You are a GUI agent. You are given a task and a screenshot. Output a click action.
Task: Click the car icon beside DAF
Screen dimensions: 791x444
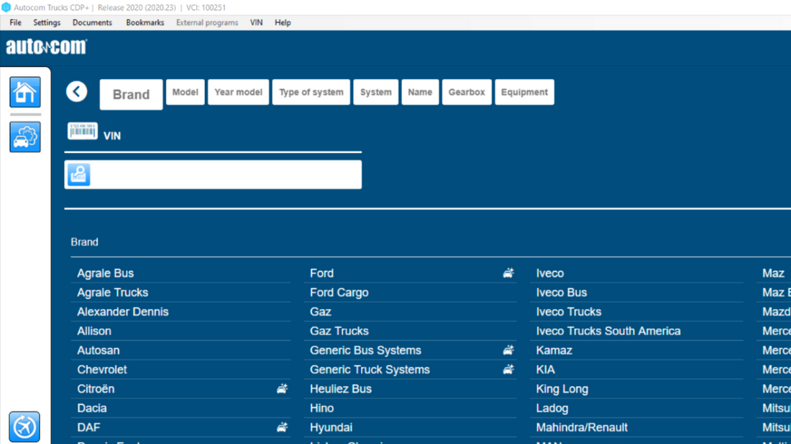tap(282, 427)
